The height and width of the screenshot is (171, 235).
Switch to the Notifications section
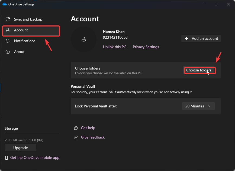(x=25, y=41)
